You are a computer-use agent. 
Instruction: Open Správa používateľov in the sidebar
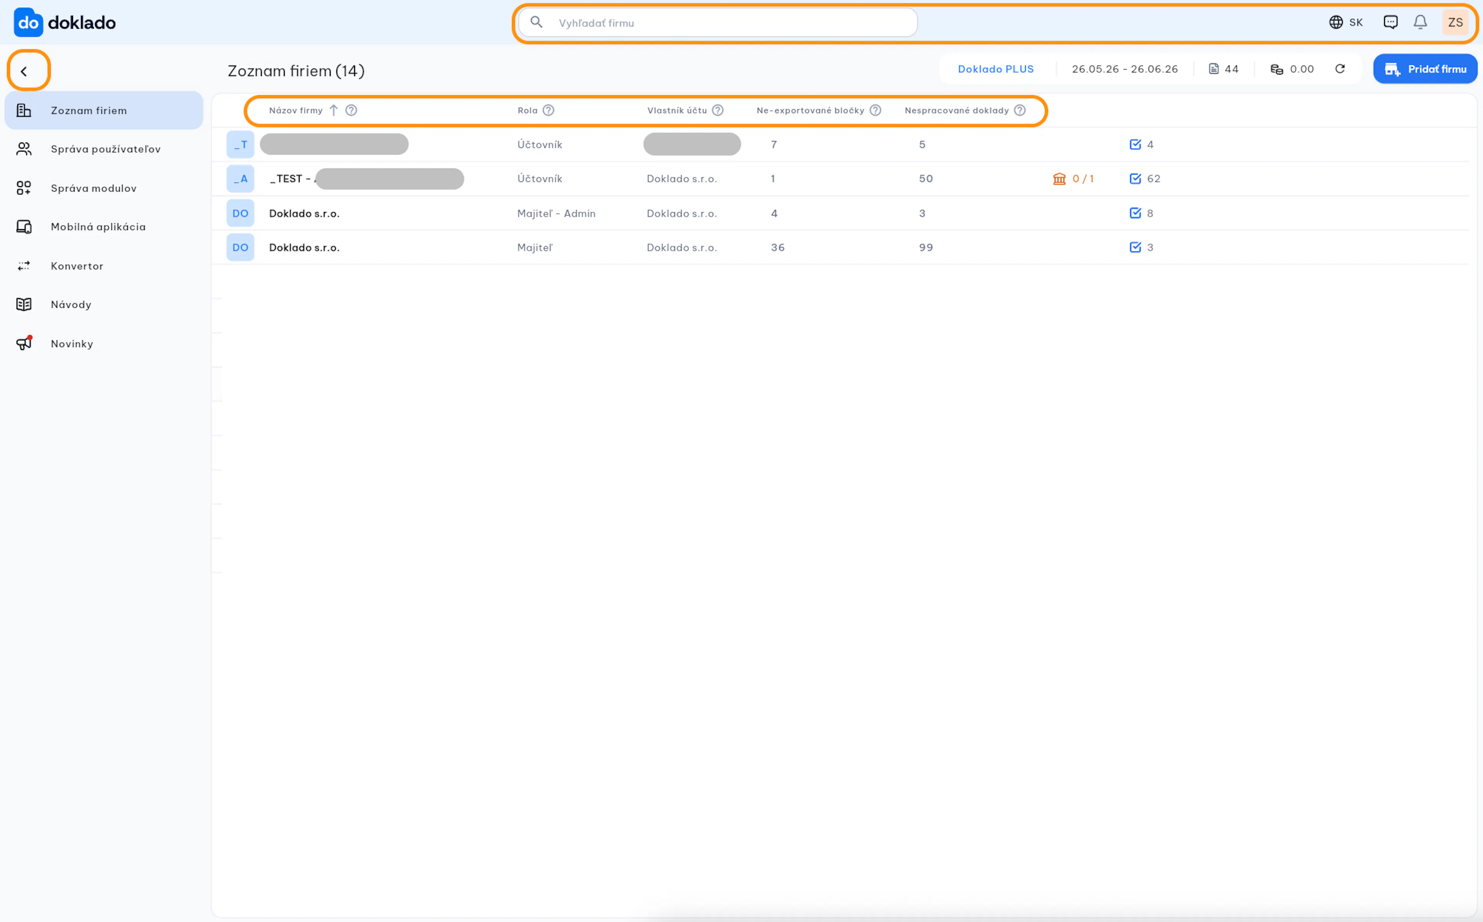tap(104, 149)
